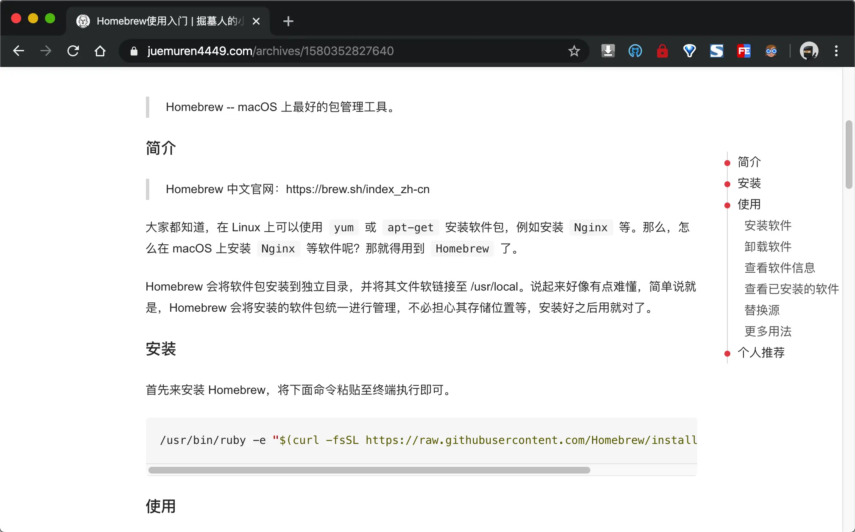Open the blue gem extension icon
Screen dimensions: 855x532
[x=689, y=51]
